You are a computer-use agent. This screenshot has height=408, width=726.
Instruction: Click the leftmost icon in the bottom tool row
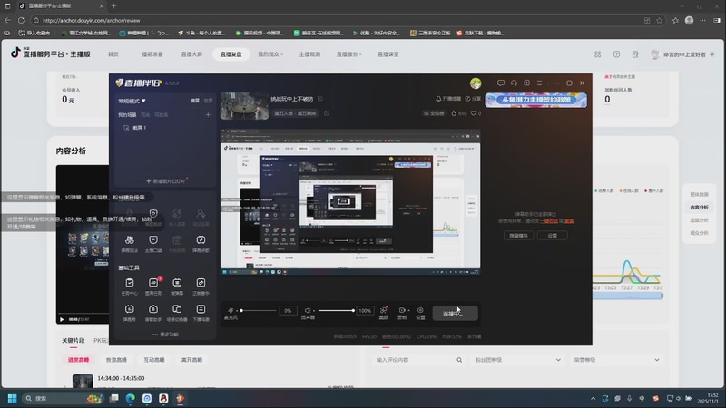click(x=129, y=309)
